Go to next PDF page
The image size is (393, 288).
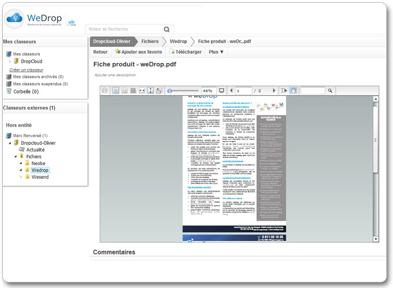(274, 91)
